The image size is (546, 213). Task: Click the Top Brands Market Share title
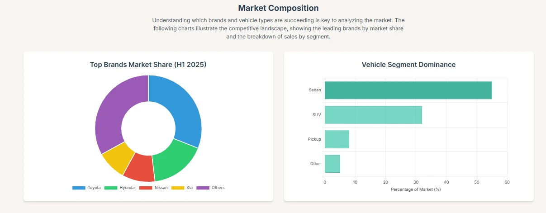[x=148, y=65]
